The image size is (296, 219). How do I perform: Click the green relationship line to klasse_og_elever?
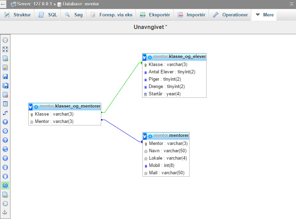coord(122,88)
